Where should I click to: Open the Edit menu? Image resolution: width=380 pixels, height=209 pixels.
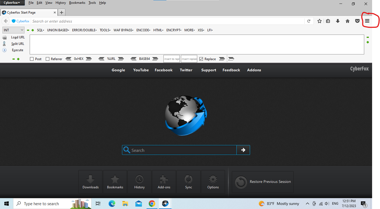pos(39,3)
